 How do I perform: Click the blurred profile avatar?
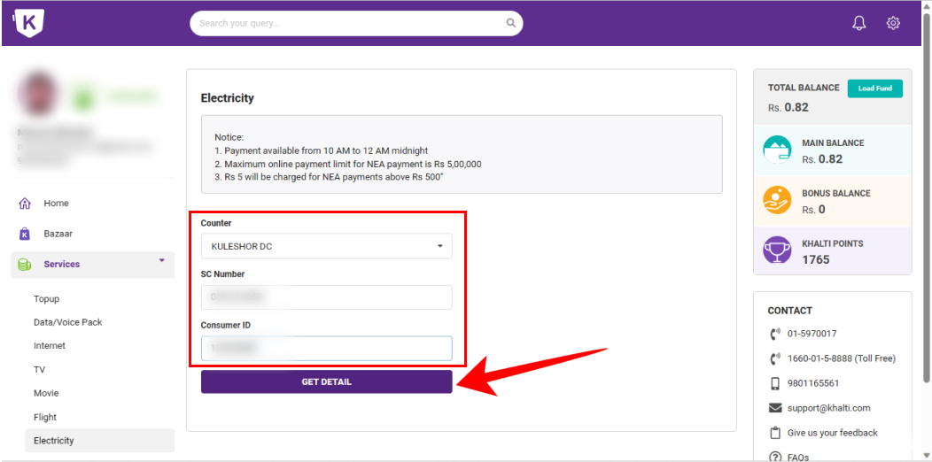point(37,95)
